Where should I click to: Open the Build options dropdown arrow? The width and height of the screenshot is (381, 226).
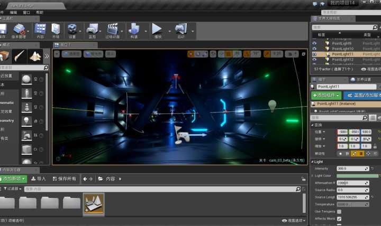click(x=146, y=31)
